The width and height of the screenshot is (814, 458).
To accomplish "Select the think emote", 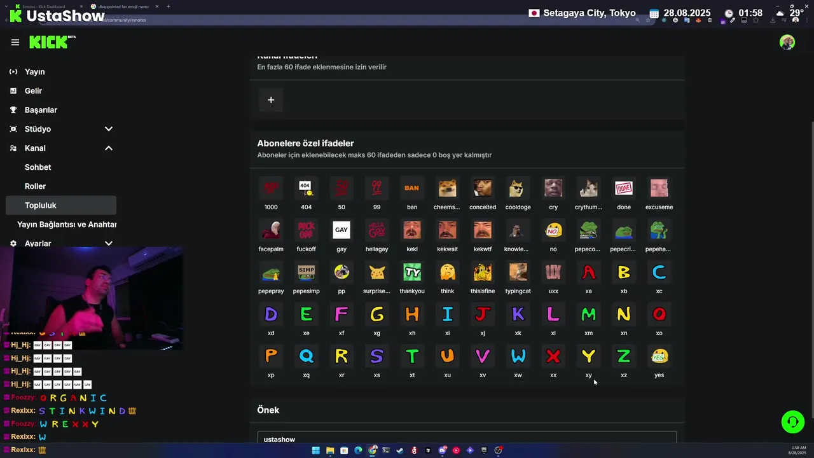I will (447, 272).
